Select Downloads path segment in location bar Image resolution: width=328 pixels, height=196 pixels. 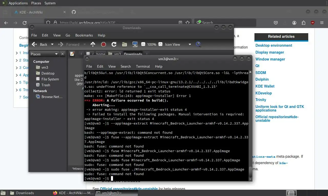[133, 54]
